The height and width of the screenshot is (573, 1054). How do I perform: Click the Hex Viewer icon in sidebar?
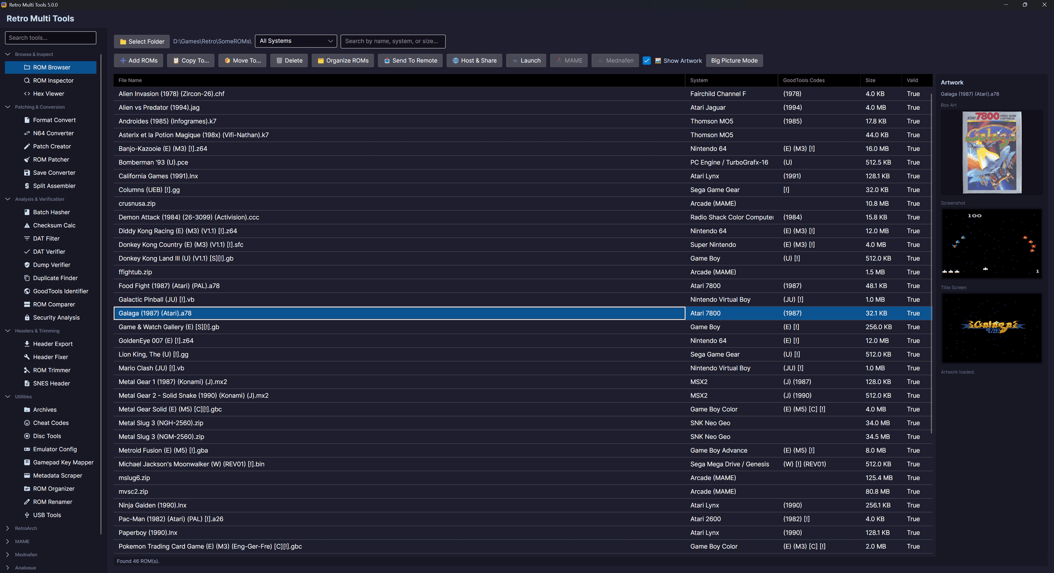pos(27,94)
